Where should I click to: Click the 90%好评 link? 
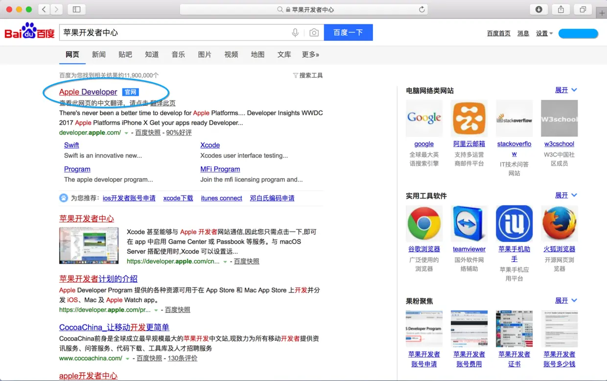pyautogui.click(x=179, y=133)
